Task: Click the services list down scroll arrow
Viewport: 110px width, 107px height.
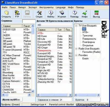Action: pyautogui.click(x=33, y=91)
